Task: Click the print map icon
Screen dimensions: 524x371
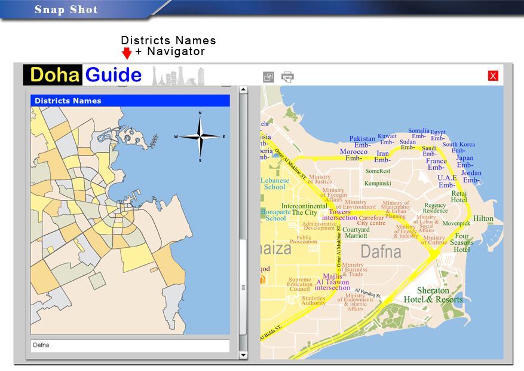Action: pos(287,77)
